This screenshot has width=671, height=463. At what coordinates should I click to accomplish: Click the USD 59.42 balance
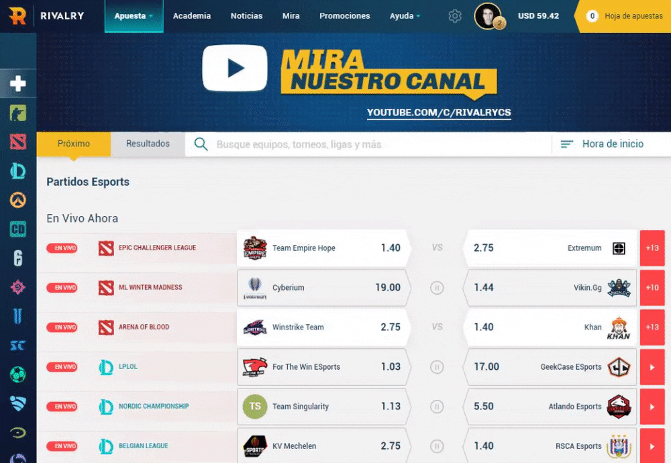coord(538,16)
